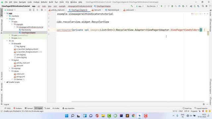Open the Event Log
212x119 pixels.
187,108
